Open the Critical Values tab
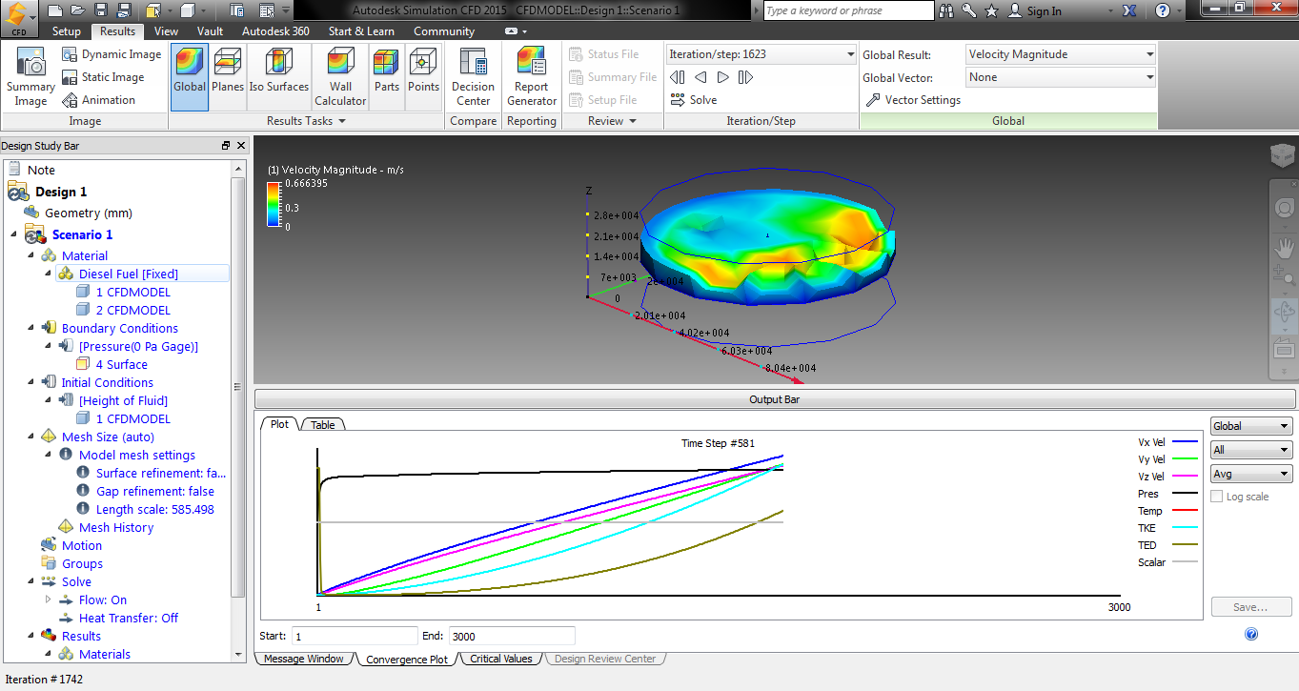1299x691 pixels. click(x=500, y=658)
